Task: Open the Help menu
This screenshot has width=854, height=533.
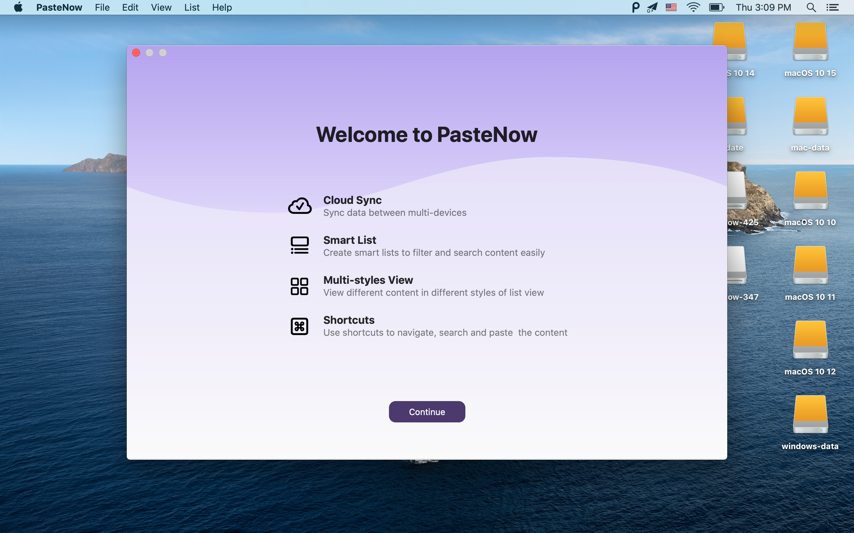Action: [222, 7]
